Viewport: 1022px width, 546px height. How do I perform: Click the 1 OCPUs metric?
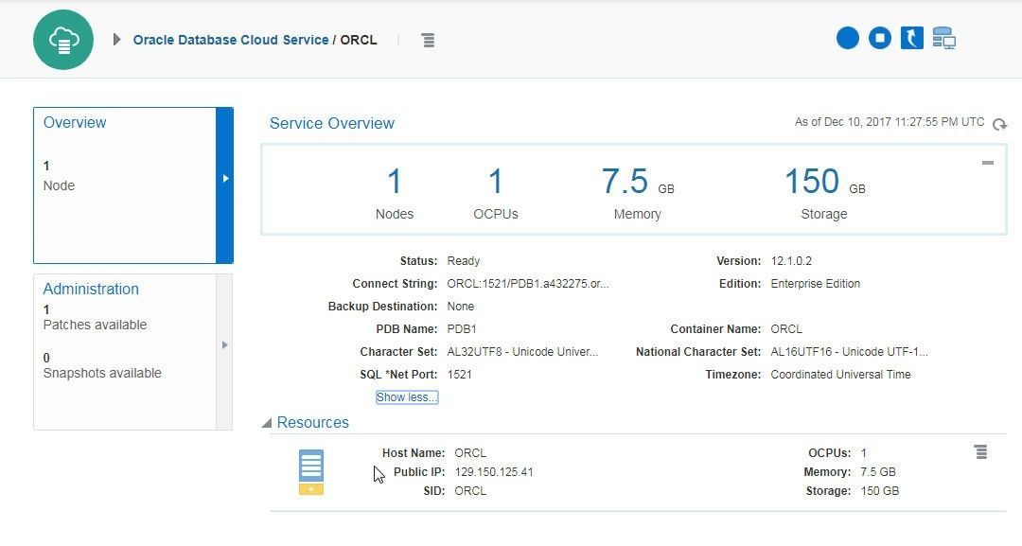tap(496, 193)
